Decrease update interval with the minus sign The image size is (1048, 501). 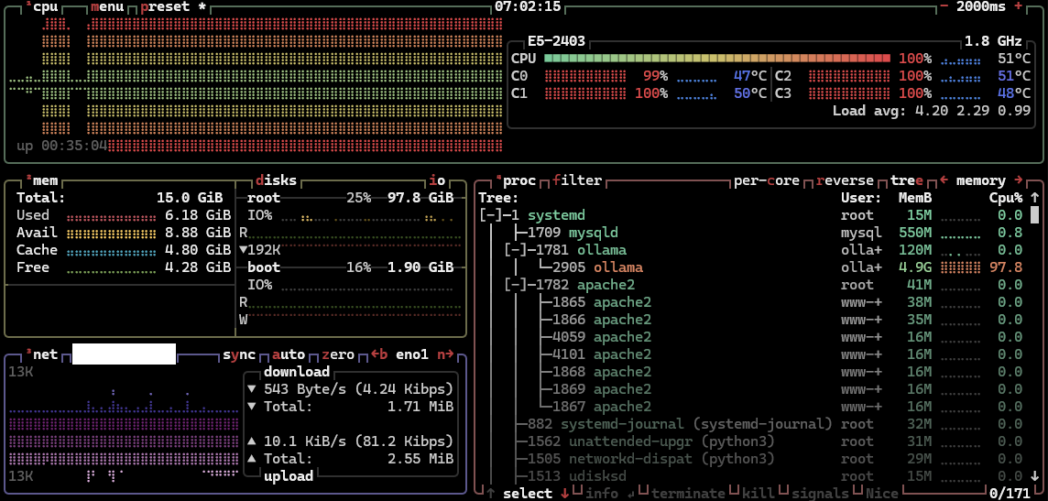pos(944,6)
